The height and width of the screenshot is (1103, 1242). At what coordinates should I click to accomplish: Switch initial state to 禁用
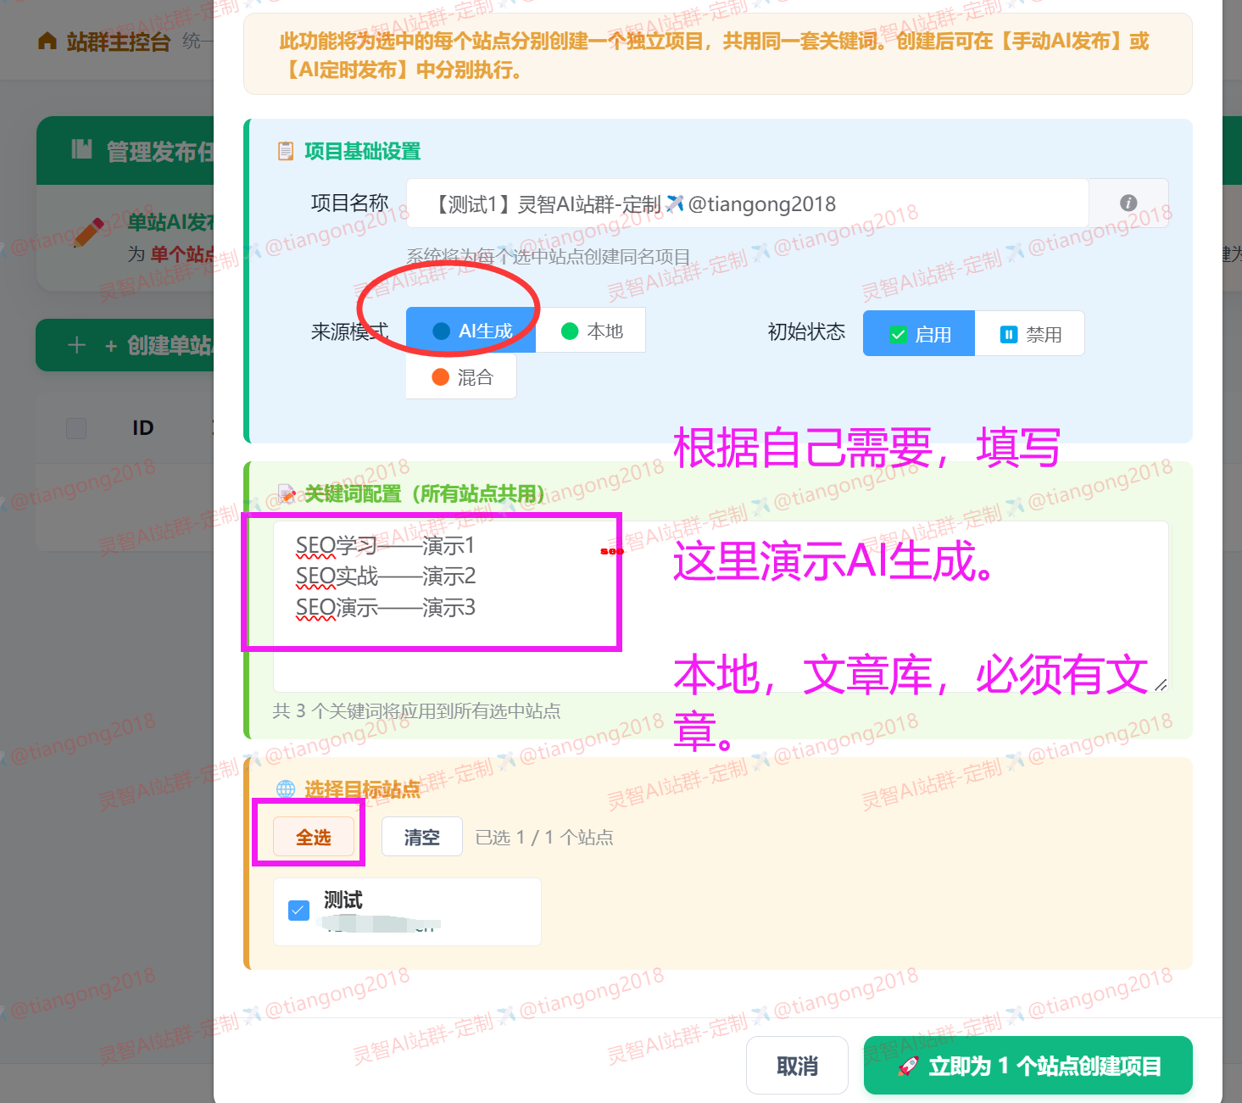coord(1030,333)
